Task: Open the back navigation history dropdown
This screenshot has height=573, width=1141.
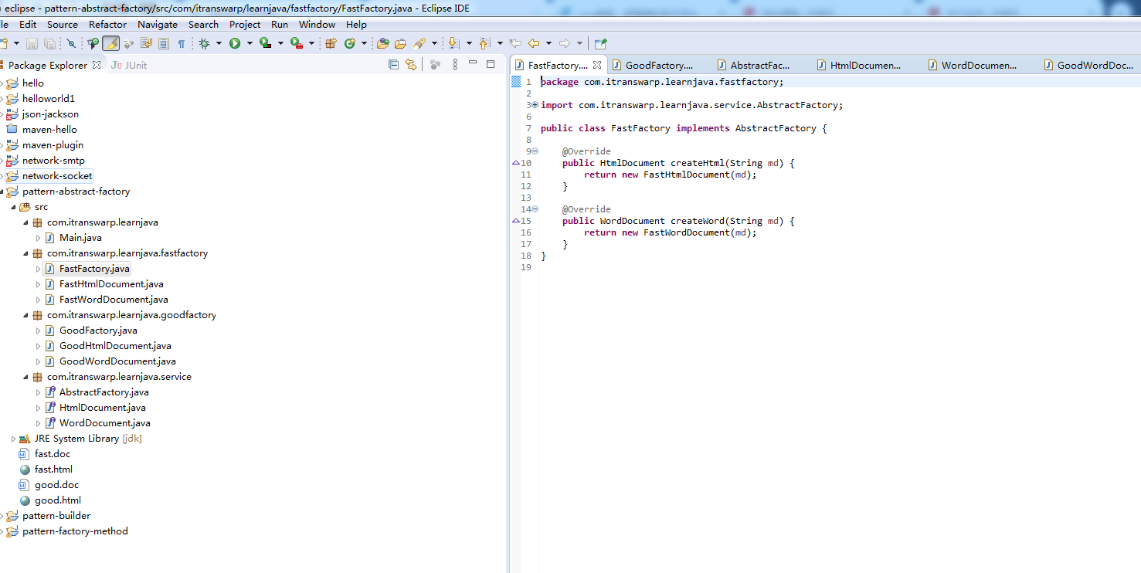Action: [548, 43]
